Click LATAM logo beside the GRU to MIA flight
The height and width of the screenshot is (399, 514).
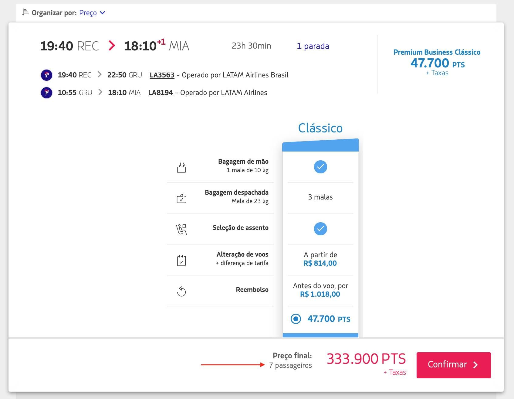46,93
